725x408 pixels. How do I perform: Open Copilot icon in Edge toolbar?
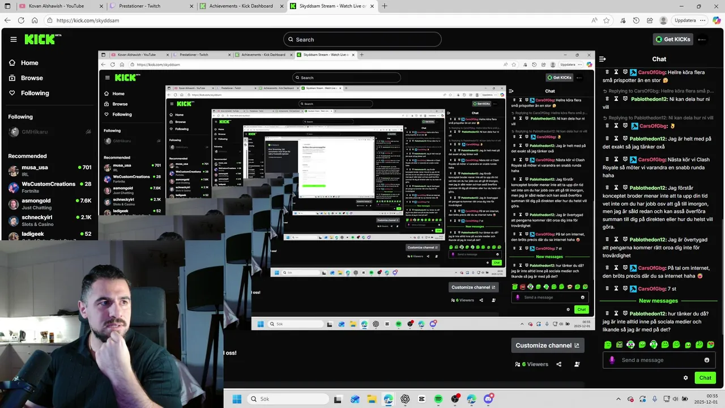point(717,20)
